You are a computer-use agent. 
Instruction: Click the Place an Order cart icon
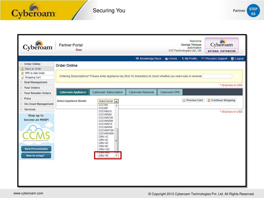point(23,69)
